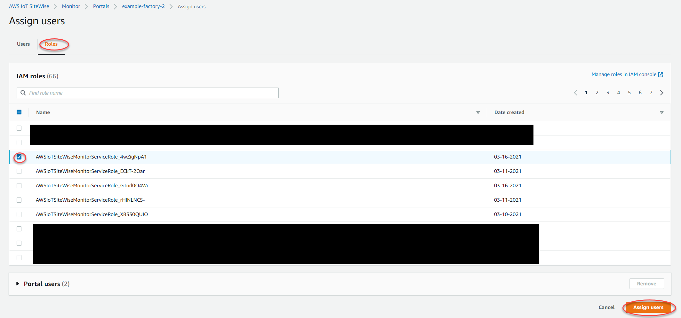The image size is (681, 318).
Task: Check the AWSIoTSiteWiseMonitorServiceRole_XB330QUIO checkbox
Action: coord(19,214)
